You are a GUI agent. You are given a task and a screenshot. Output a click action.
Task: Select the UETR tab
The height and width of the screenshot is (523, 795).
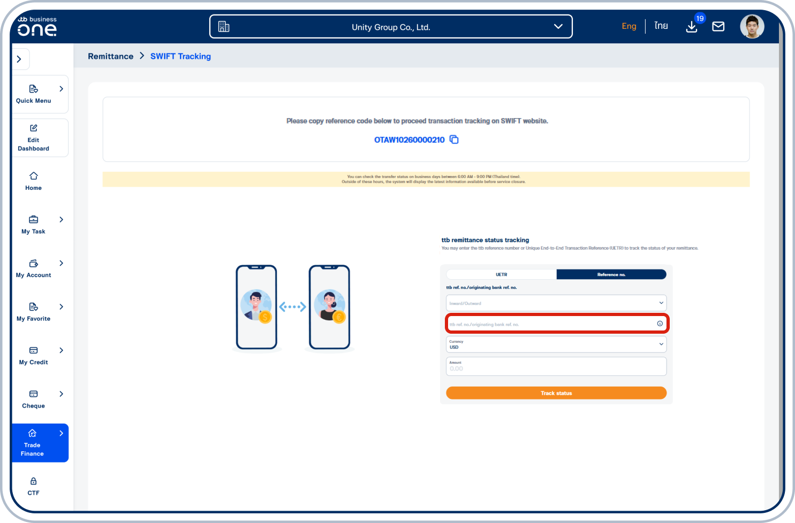[501, 274]
